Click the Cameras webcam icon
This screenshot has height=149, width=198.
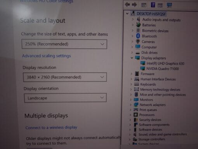coord(138,41)
